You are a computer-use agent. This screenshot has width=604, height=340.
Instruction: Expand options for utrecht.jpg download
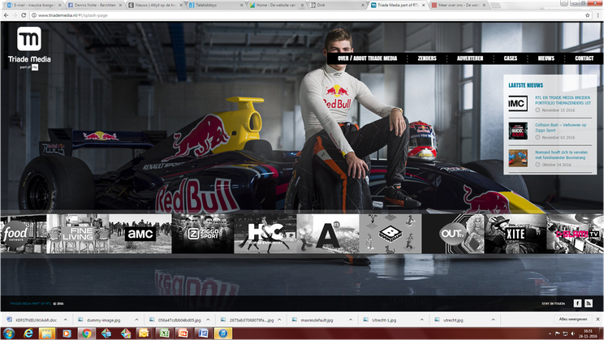[493, 320]
